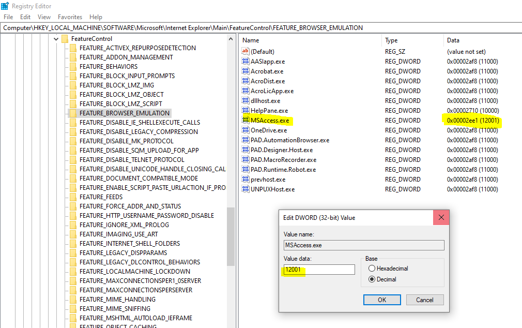The width and height of the screenshot is (522, 328).
Task: Click the DWORD icon beside UNPUXHost.exe
Action: (245, 189)
